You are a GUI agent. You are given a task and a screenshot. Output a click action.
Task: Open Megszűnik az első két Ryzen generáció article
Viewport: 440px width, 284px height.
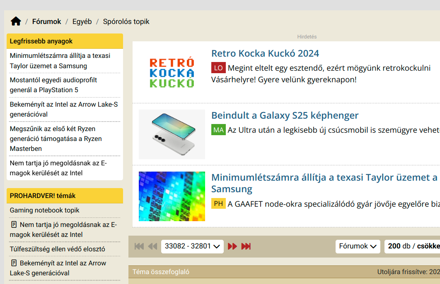[x=56, y=138]
